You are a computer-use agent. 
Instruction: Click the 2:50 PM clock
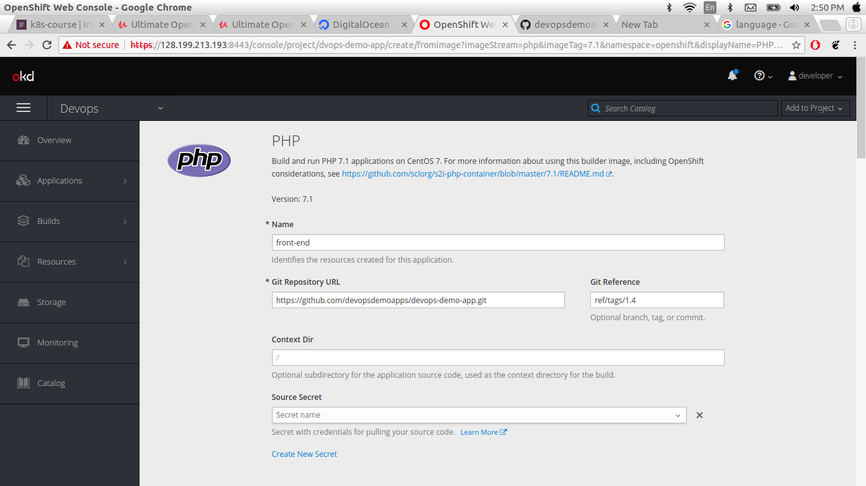pyautogui.click(x=827, y=8)
